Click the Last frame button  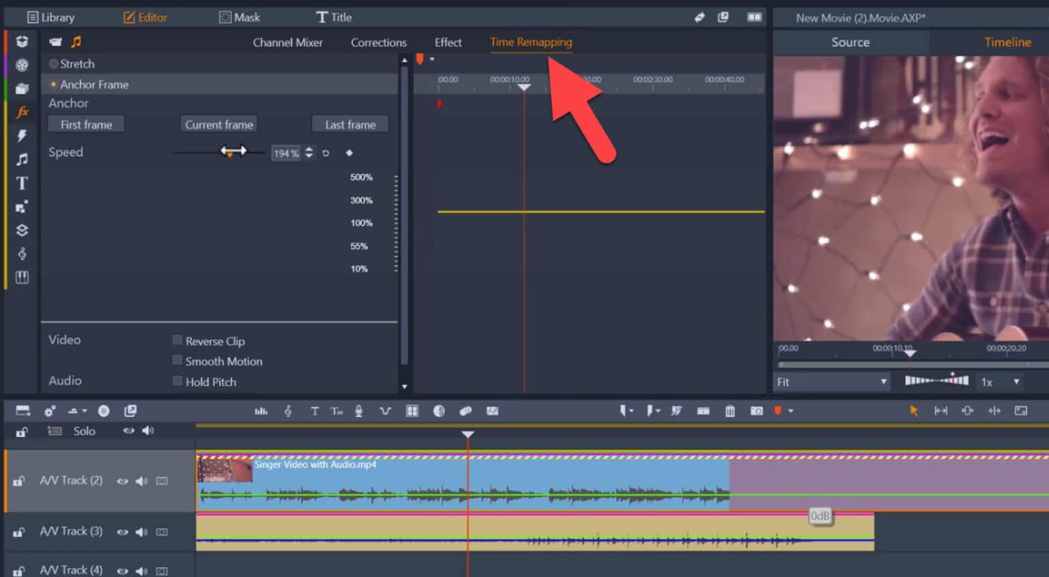[350, 123]
